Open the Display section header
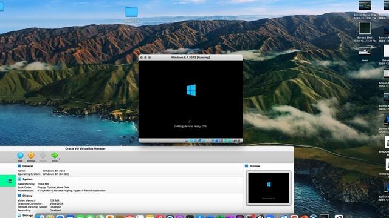Image resolution: width=389 pixels, height=218 pixels. coord(27,196)
